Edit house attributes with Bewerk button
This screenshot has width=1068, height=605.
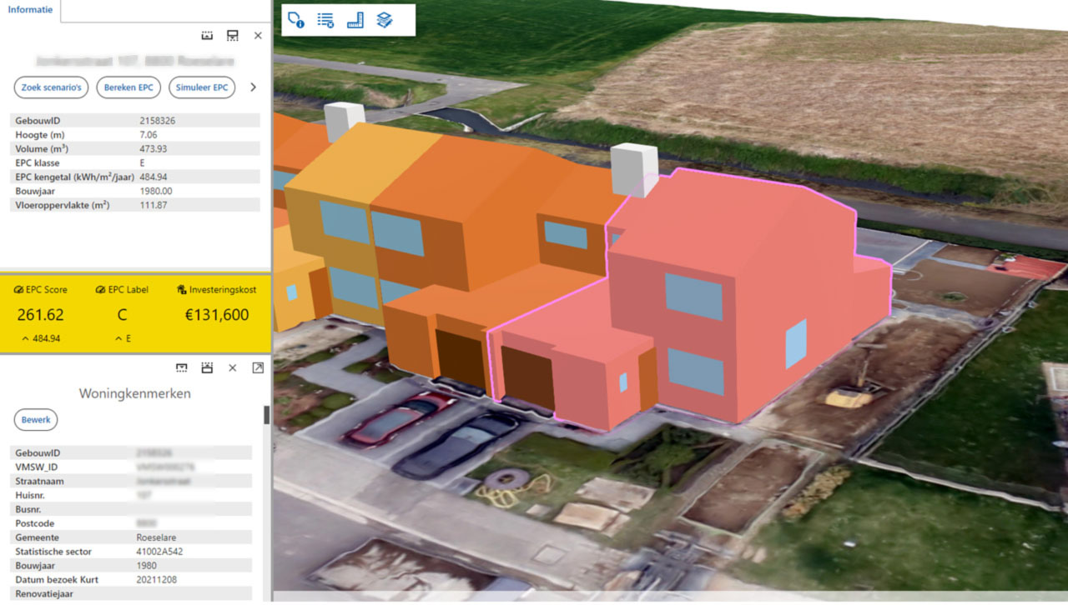[36, 420]
